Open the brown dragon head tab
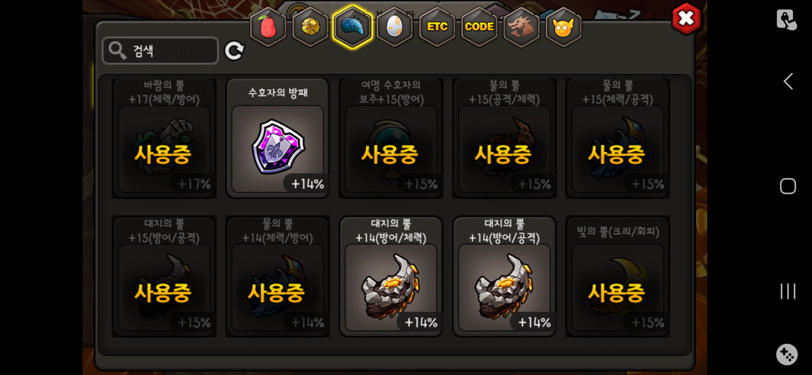The image size is (812, 375). coord(521,27)
